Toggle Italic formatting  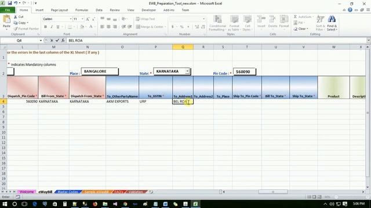(x=52, y=27)
